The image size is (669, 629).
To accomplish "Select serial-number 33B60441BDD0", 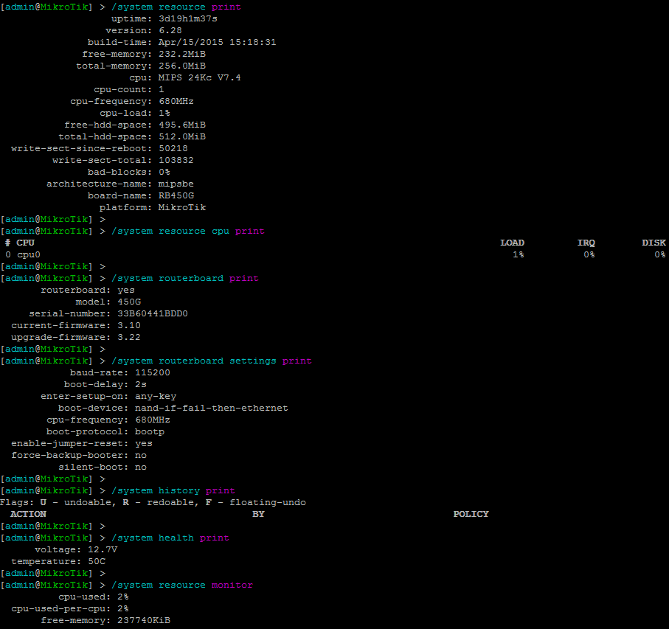I will point(153,314).
